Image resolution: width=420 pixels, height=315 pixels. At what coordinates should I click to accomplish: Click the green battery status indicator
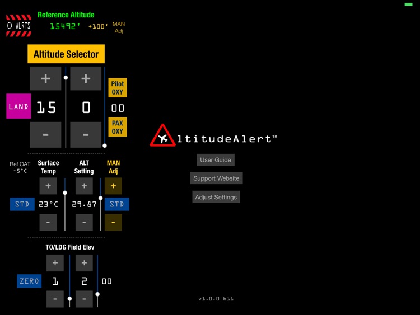click(408, 4)
